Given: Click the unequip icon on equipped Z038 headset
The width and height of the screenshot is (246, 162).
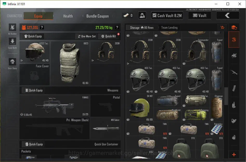Looking at the screenshot, I should pos(93,60).
